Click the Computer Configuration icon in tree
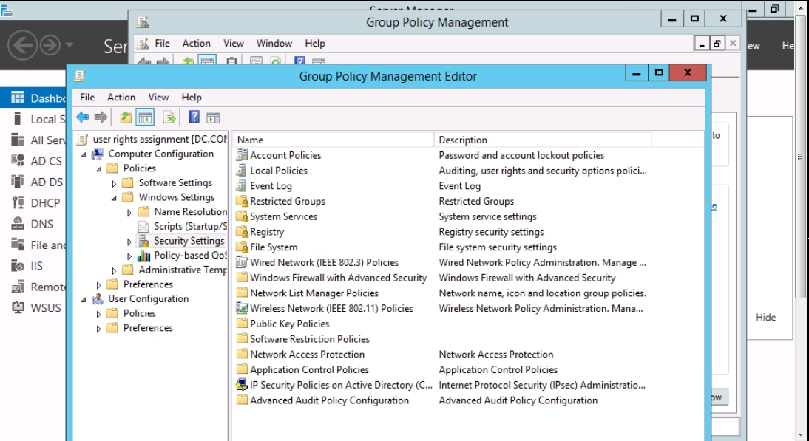This screenshot has width=809, height=441. point(98,154)
